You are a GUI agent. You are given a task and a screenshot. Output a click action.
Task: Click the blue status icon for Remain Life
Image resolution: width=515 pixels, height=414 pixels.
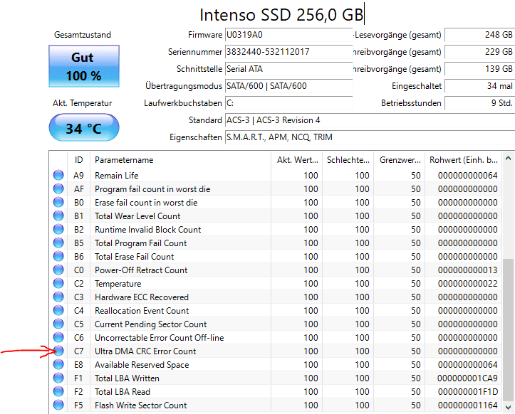58,176
